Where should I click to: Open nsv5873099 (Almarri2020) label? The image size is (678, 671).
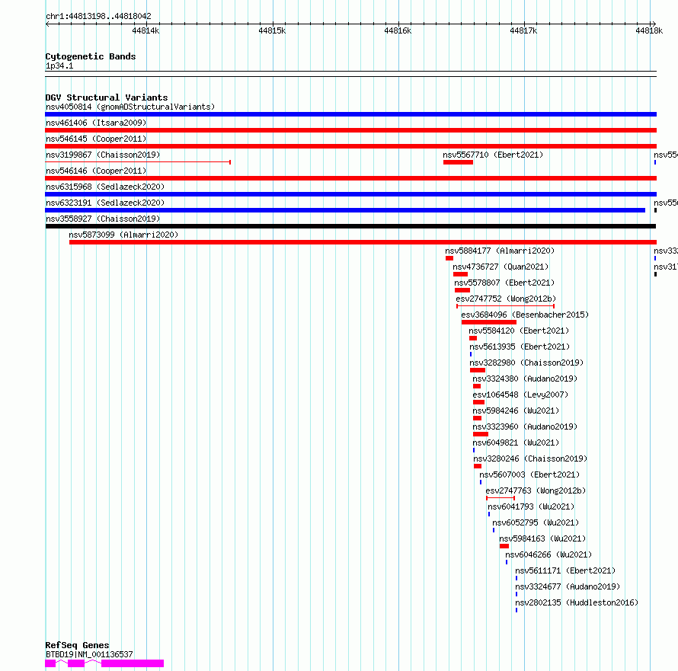pyautogui.click(x=123, y=235)
